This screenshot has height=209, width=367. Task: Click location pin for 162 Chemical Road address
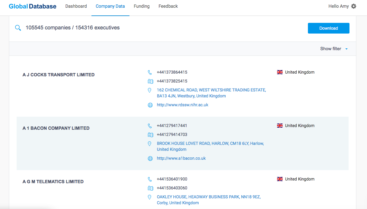pos(150,90)
